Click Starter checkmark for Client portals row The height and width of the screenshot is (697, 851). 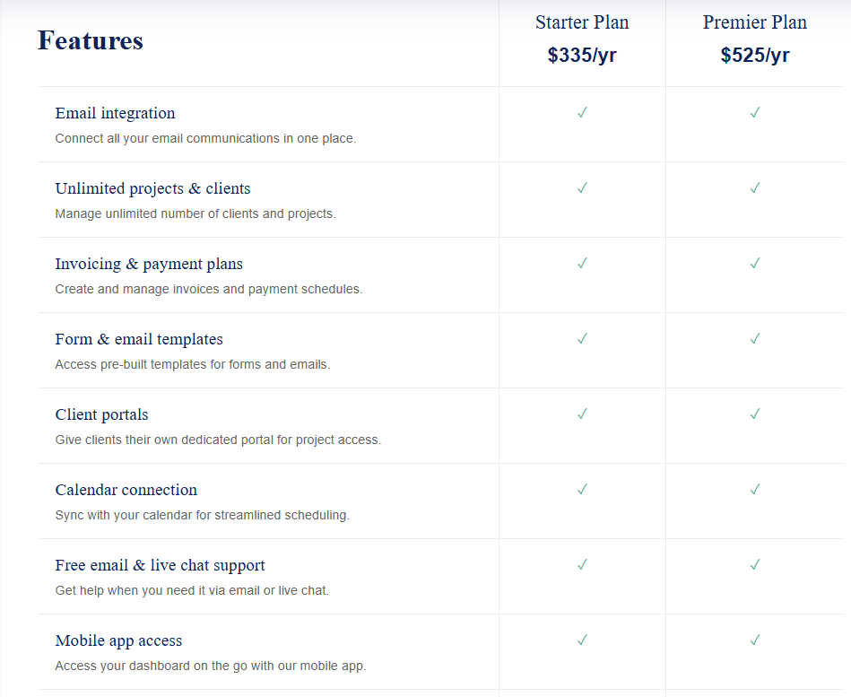tap(582, 414)
